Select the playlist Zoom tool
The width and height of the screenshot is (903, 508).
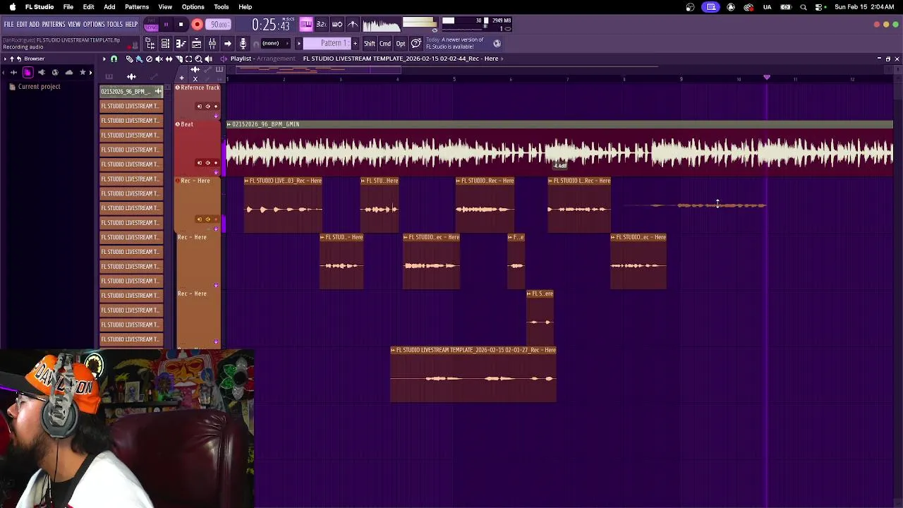(x=199, y=59)
